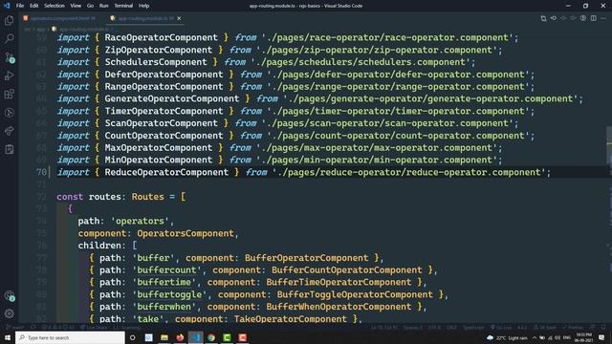Click the reduce-operator.component path string
This screenshot has width=612, height=344.
[408, 172]
